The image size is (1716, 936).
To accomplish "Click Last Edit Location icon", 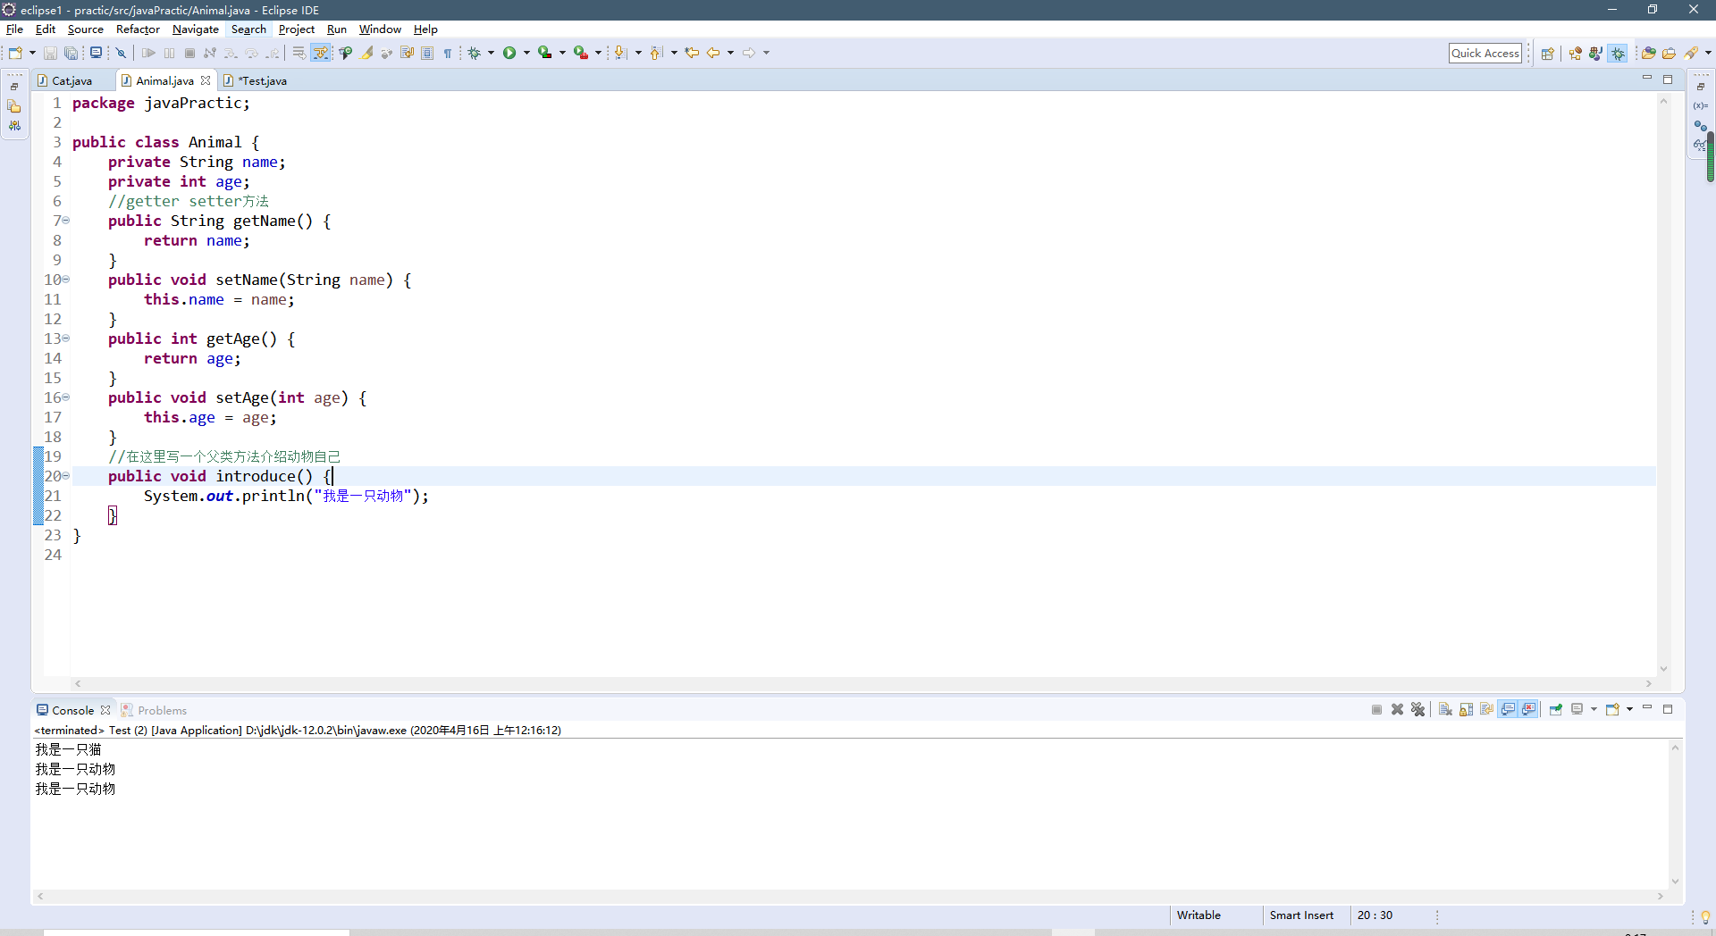I will click(692, 54).
